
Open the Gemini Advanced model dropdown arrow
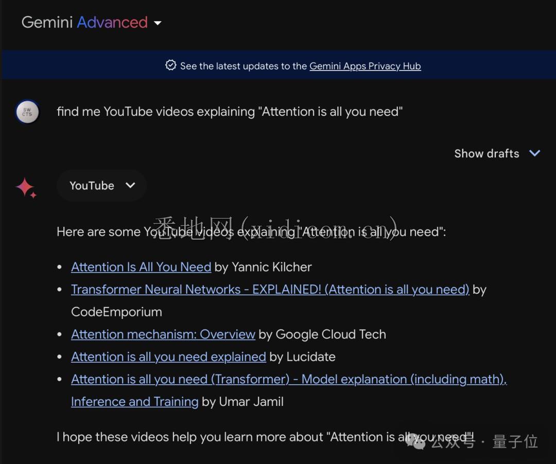tap(158, 23)
